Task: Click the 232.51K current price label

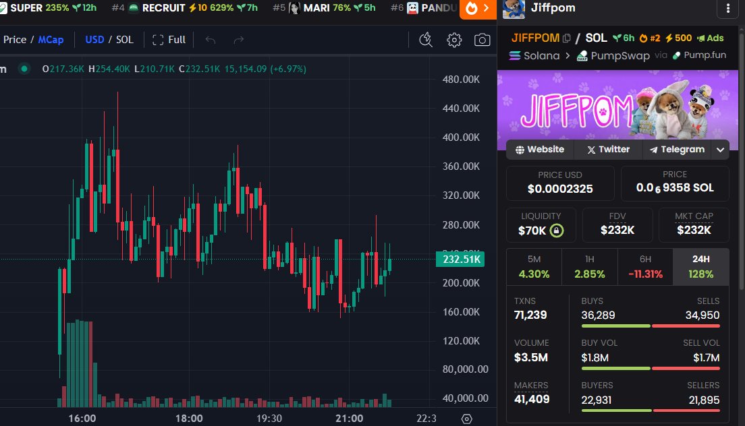Action: pos(460,259)
